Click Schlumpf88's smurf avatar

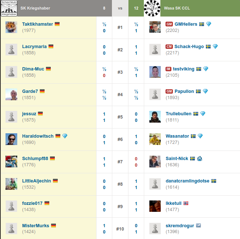point(11,162)
